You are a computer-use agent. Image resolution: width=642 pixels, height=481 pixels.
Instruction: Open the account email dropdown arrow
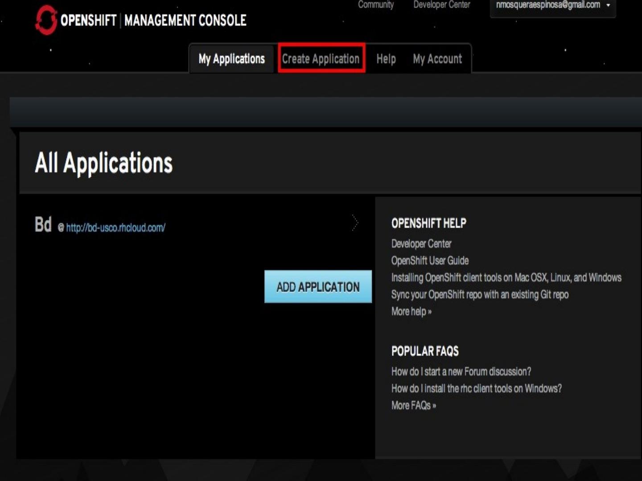608,5
